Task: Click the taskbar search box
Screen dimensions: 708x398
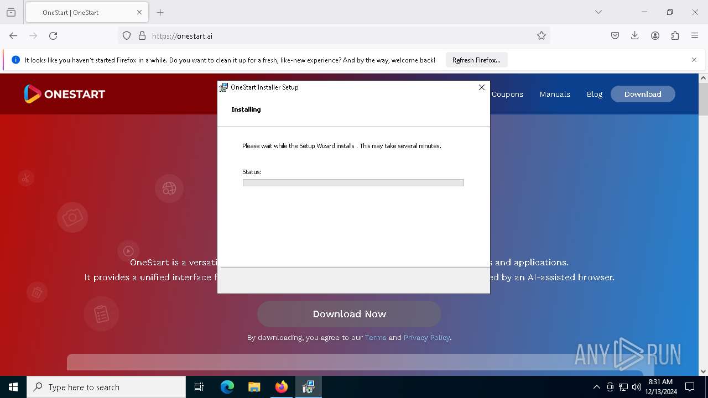Action: pyautogui.click(x=106, y=387)
